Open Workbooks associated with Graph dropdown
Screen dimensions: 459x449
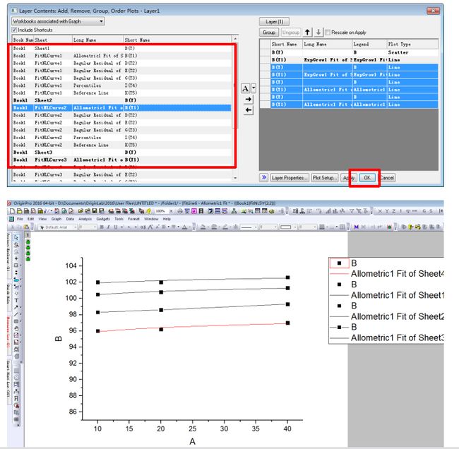[x=58, y=21]
